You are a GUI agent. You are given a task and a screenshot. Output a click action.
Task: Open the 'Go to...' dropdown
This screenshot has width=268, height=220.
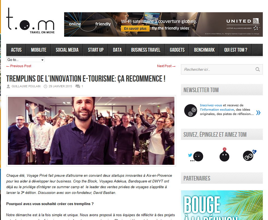click(25, 60)
